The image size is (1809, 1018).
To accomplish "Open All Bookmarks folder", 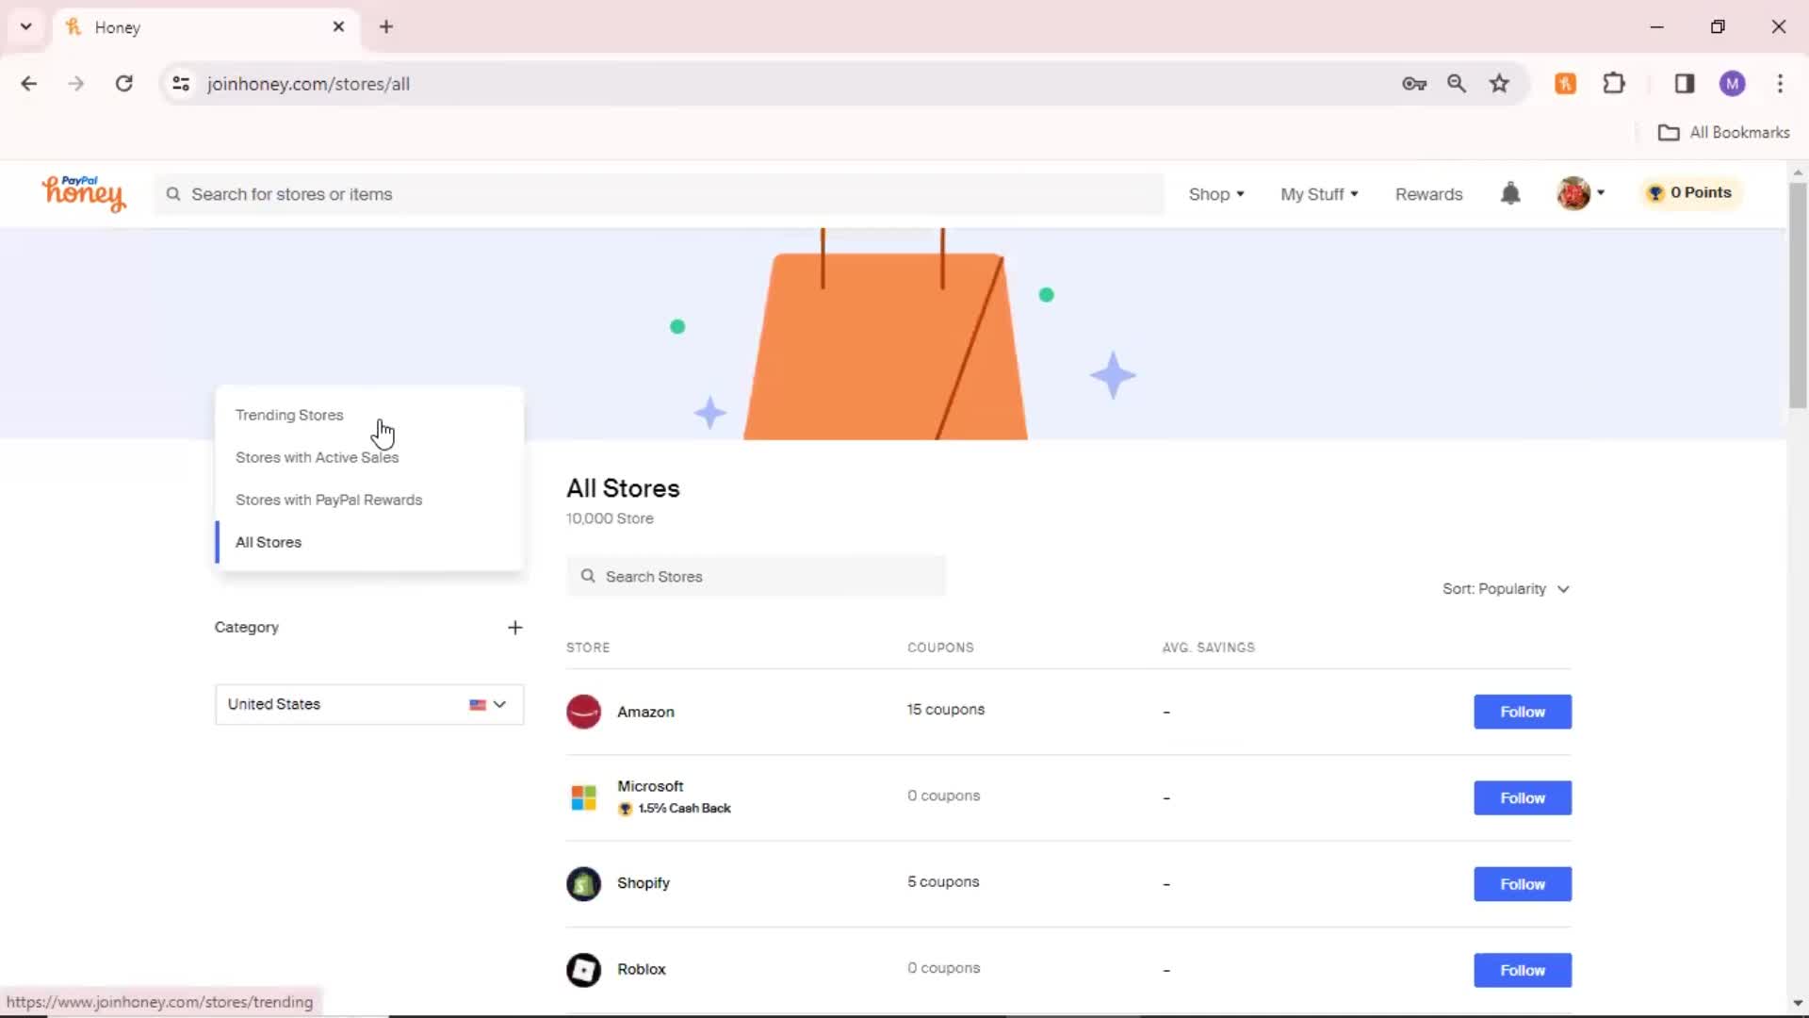I will [1723, 133].
